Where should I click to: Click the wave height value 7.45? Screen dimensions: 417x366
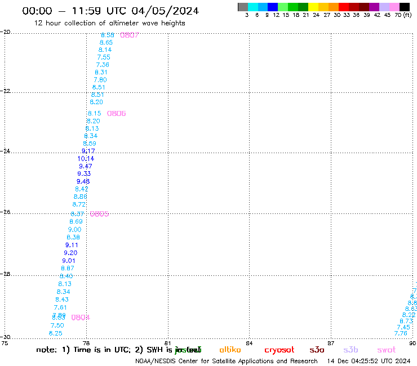[x=403, y=328]
